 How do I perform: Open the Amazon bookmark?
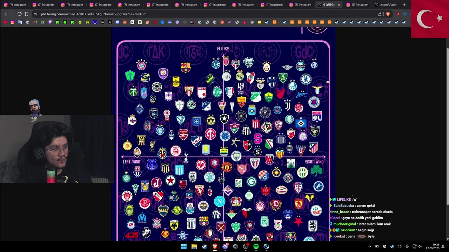tap(140, 22)
